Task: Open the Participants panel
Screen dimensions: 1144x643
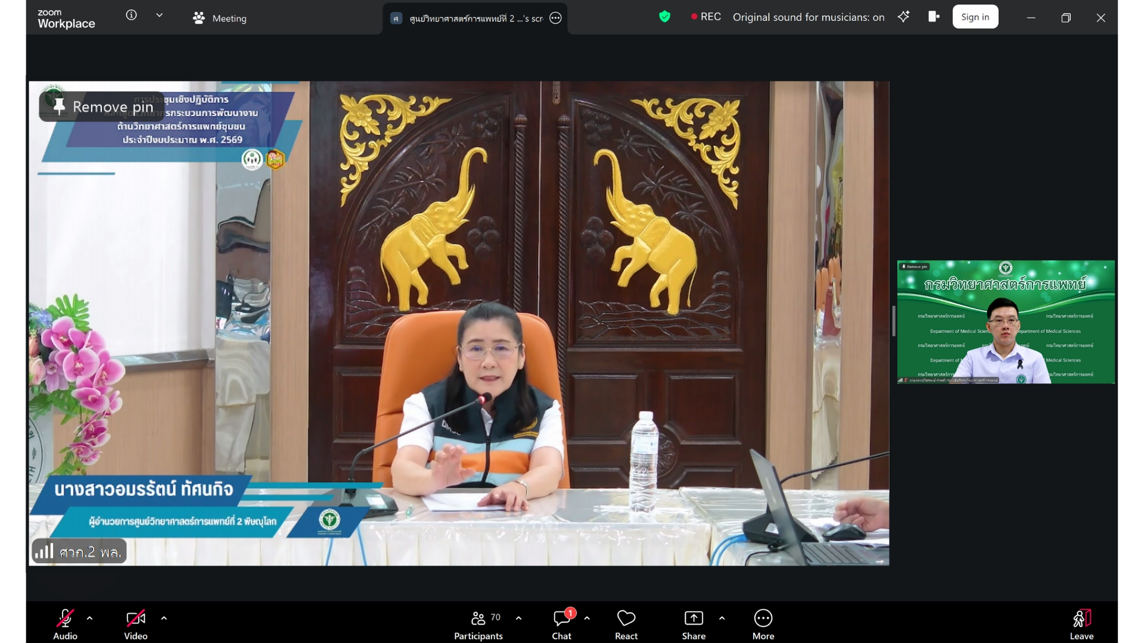Action: 478,619
